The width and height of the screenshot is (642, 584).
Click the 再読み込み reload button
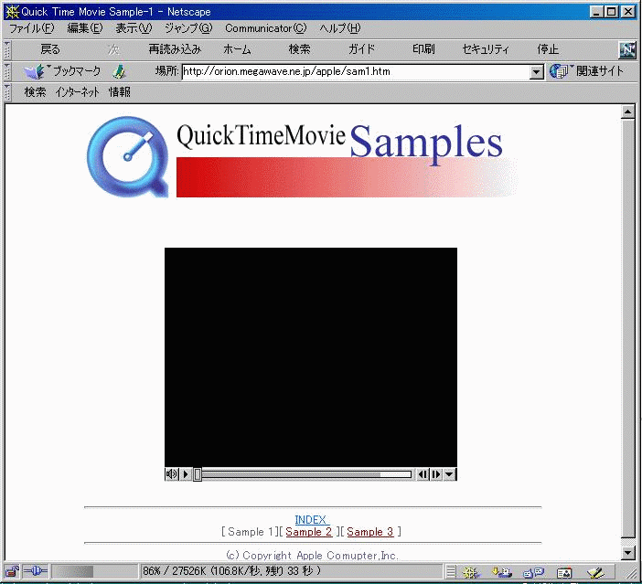tap(175, 49)
